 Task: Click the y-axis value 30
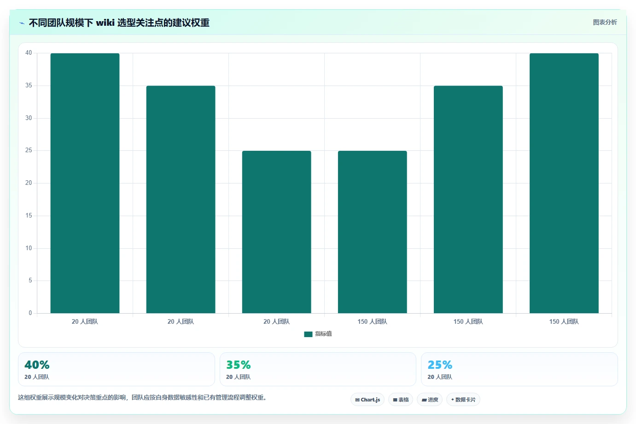tap(29, 118)
